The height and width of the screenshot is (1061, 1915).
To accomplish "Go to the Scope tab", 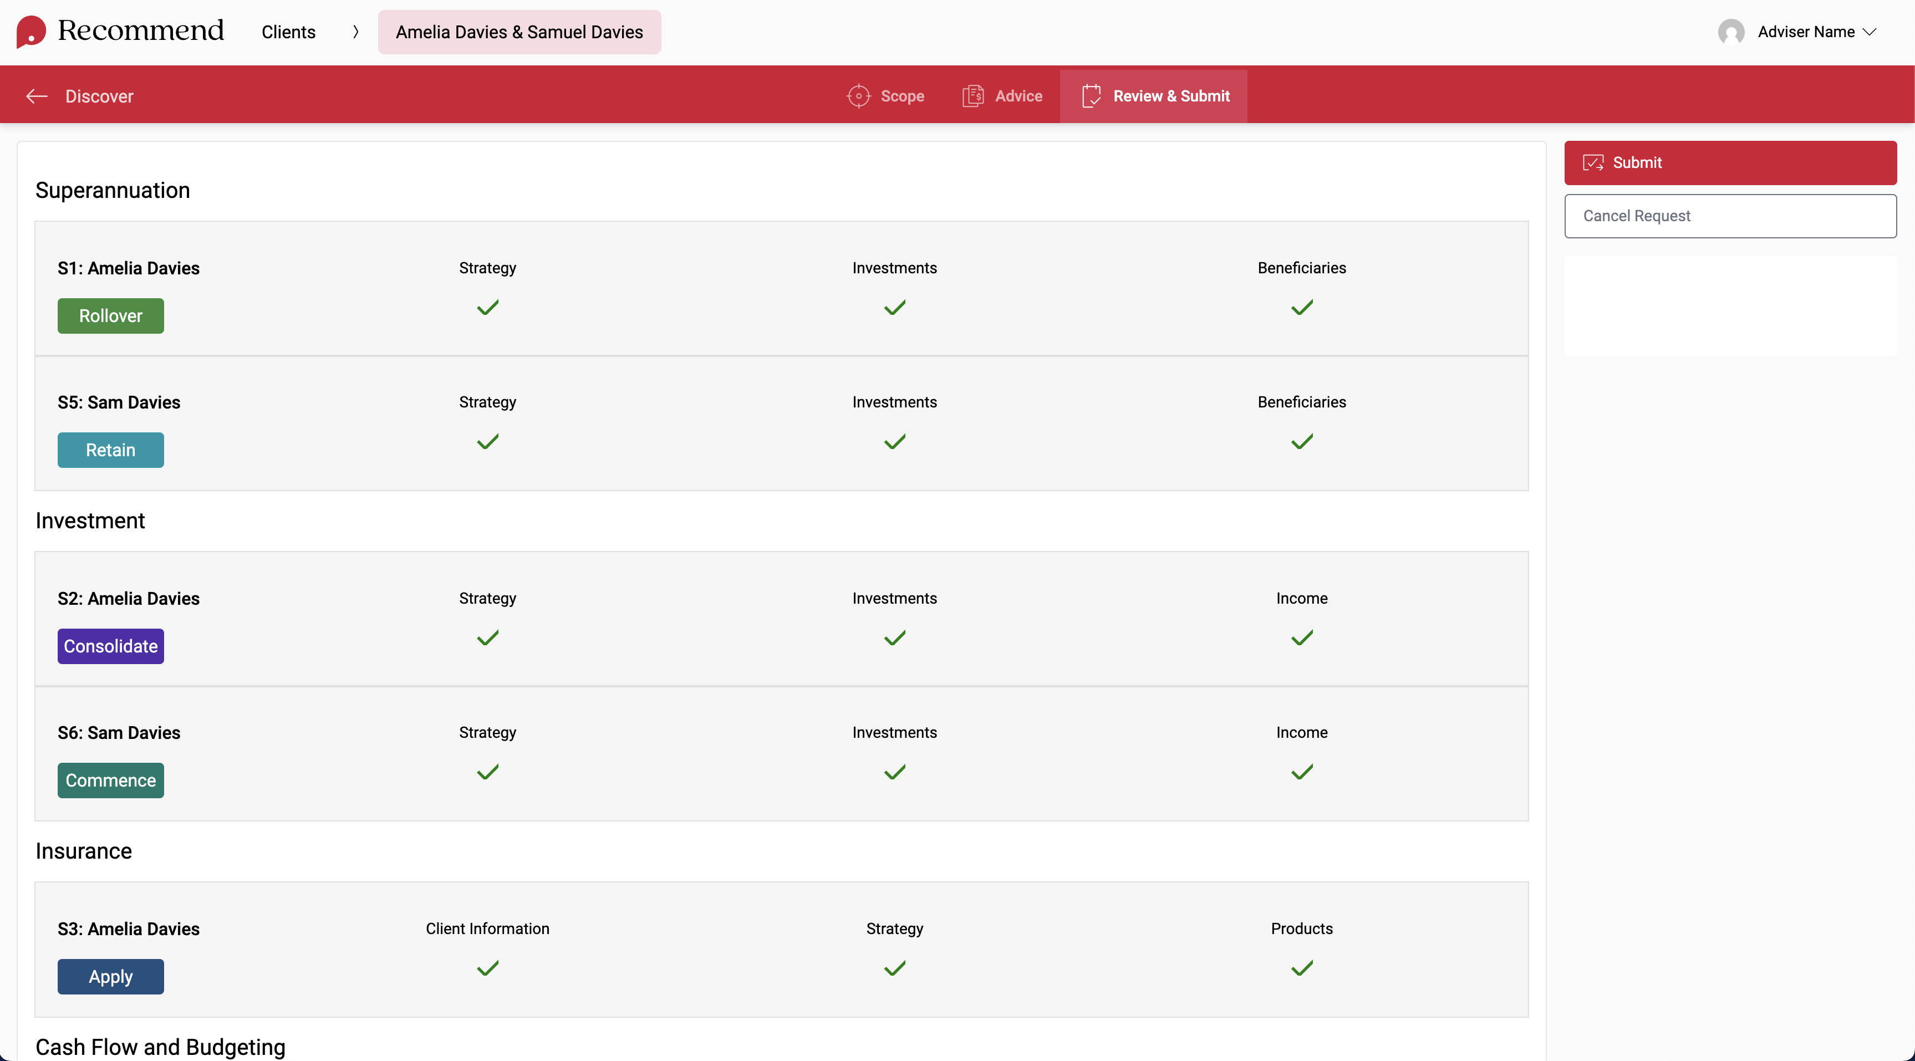I will (x=902, y=96).
